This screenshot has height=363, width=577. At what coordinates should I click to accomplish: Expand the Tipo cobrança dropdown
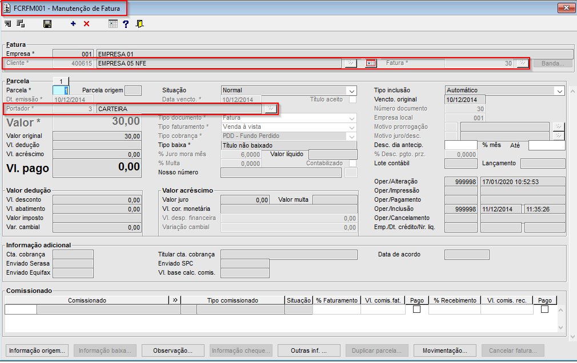coord(351,136)
